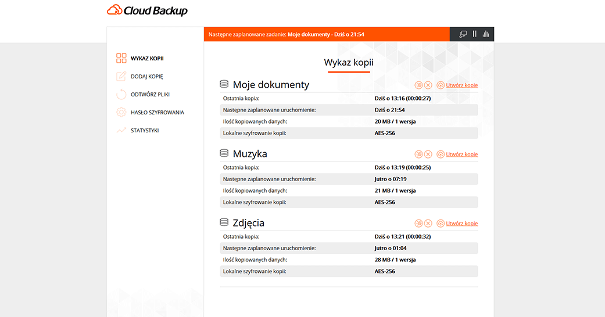Viewport: 605px width, 317px height.
Task: Open Hasło szyfrowania section
Action: (x=157, y=113)
